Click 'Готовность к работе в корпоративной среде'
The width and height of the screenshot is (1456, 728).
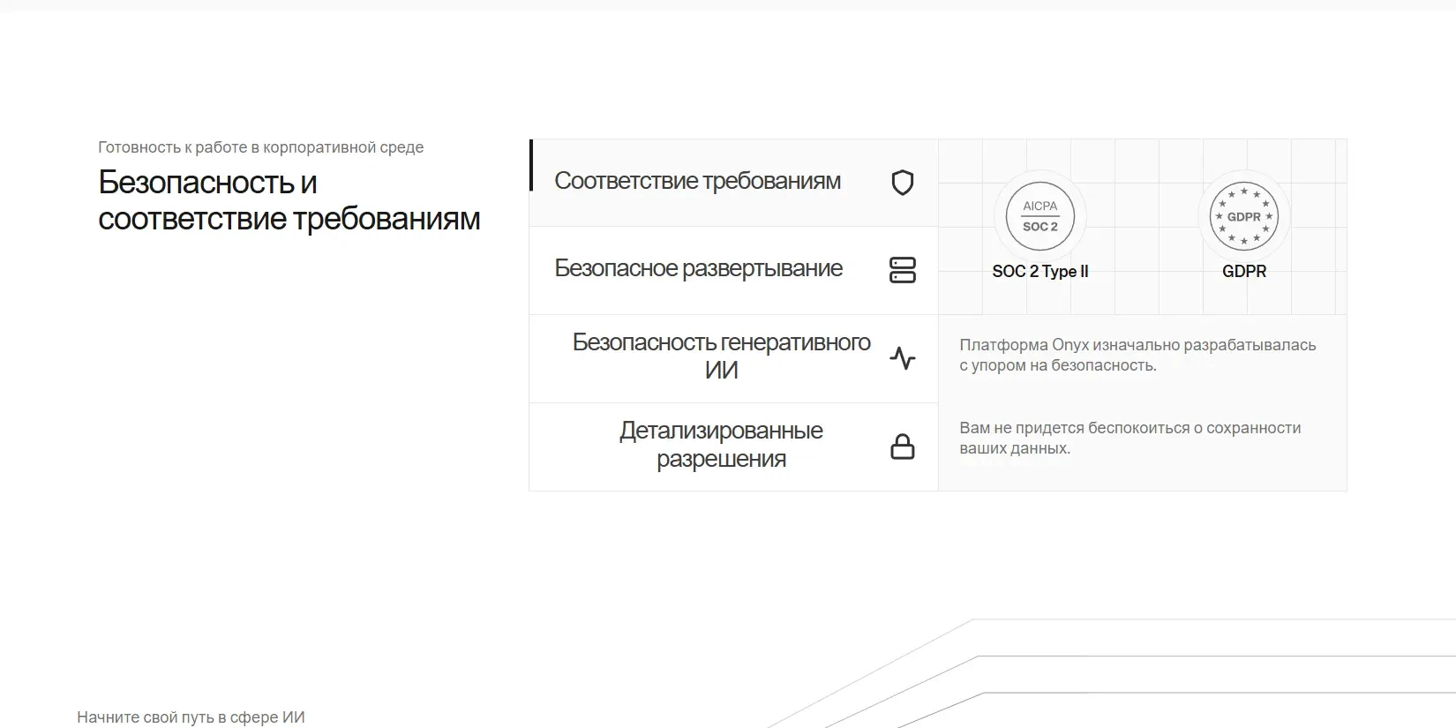tap(261, 147)
